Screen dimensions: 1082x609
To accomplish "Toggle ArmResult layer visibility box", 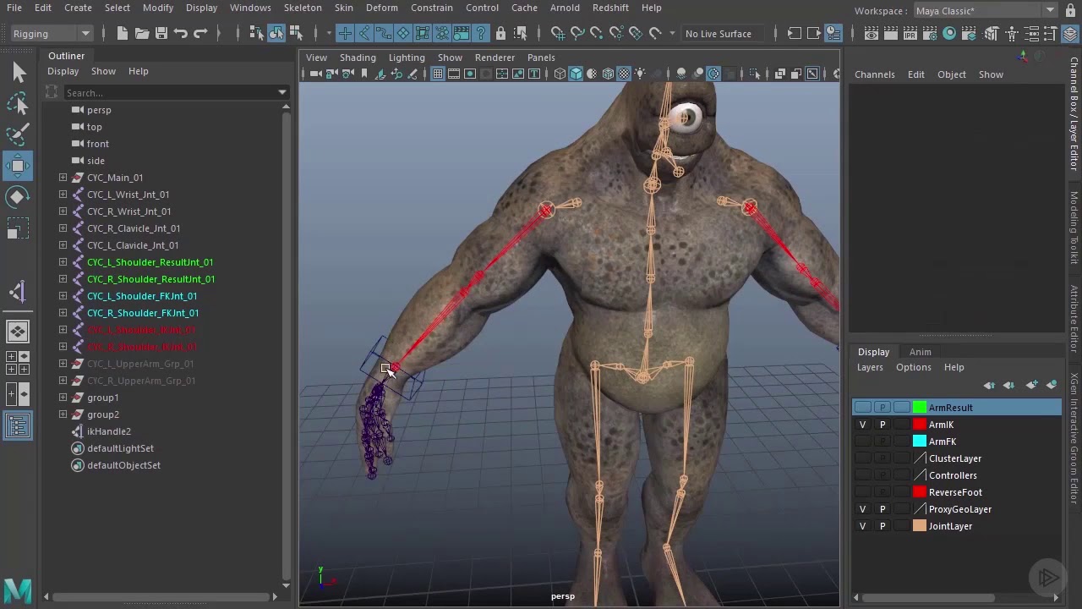I will [x=862, y=408].
